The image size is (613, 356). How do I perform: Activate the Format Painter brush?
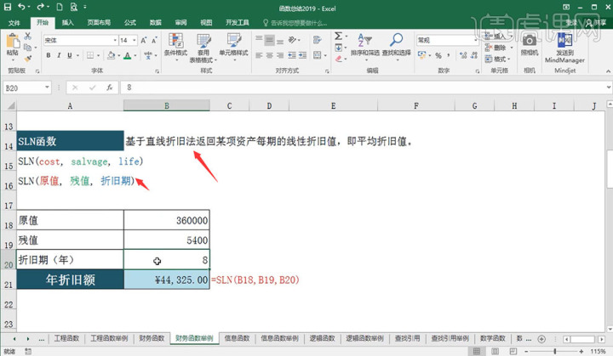click(x=28, y=59)
